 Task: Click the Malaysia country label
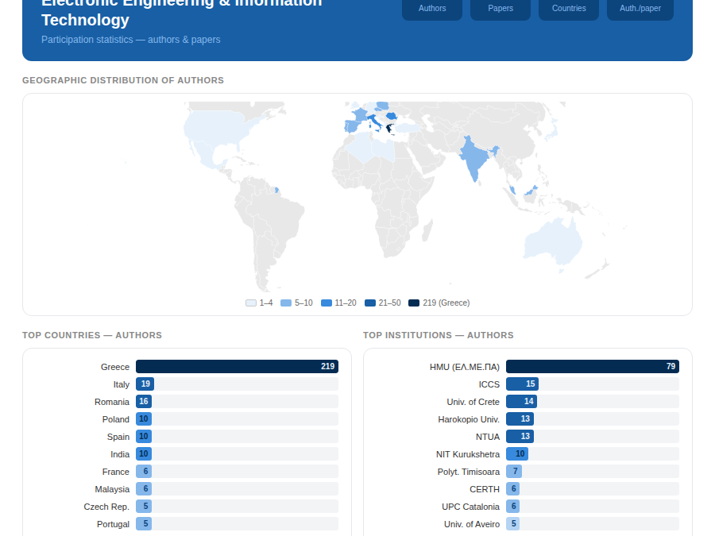[x=112, y=489]
